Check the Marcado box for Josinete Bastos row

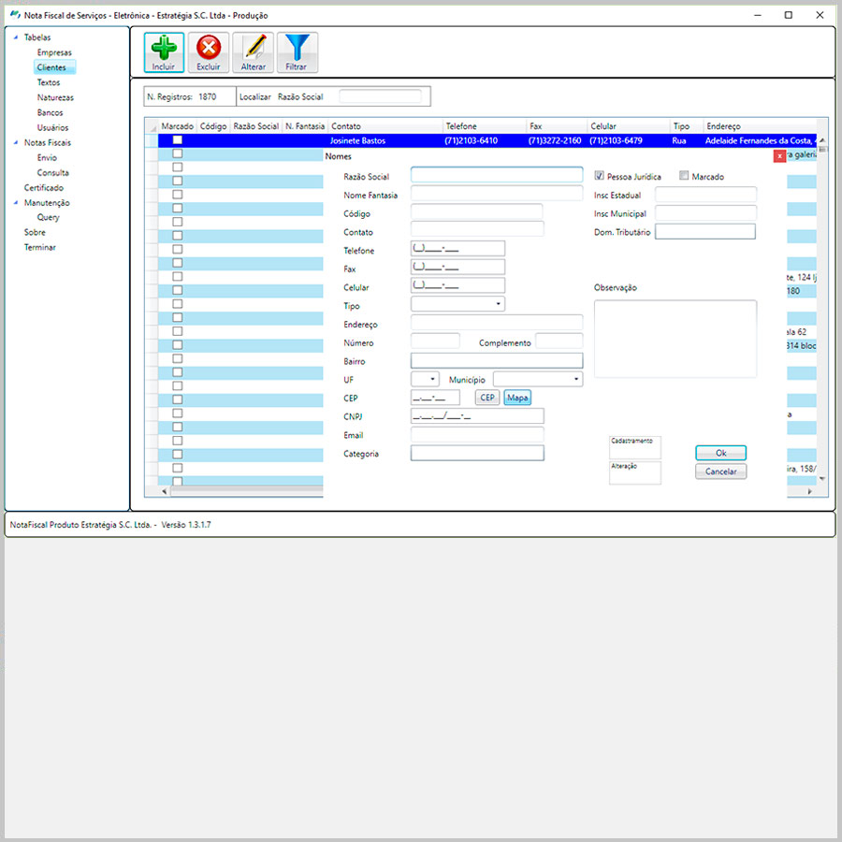click(x=177, y=140)
